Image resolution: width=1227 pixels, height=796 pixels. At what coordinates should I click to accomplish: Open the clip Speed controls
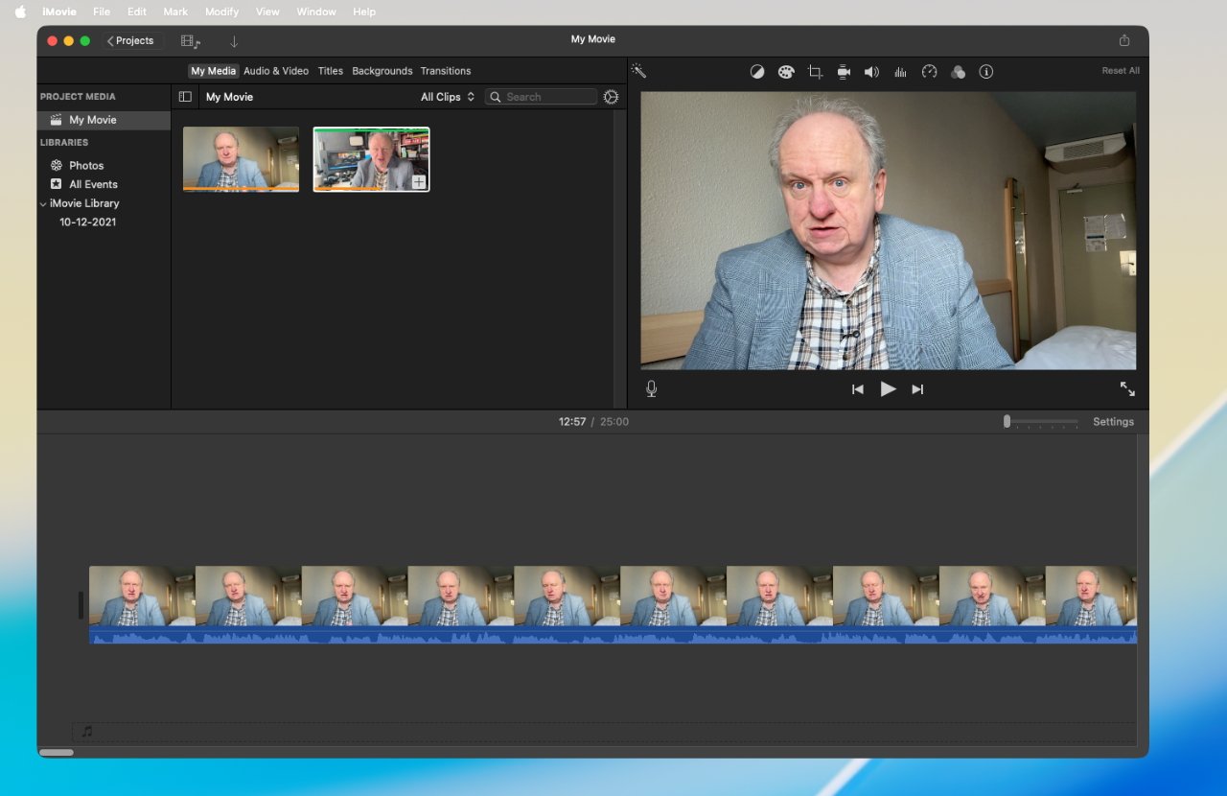[x=929, y=71]
